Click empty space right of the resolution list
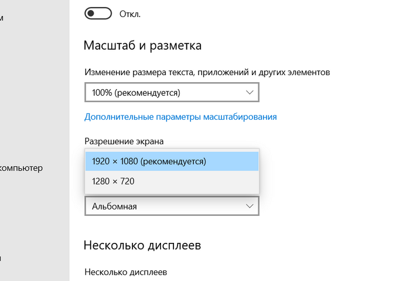 click(328, 170)
